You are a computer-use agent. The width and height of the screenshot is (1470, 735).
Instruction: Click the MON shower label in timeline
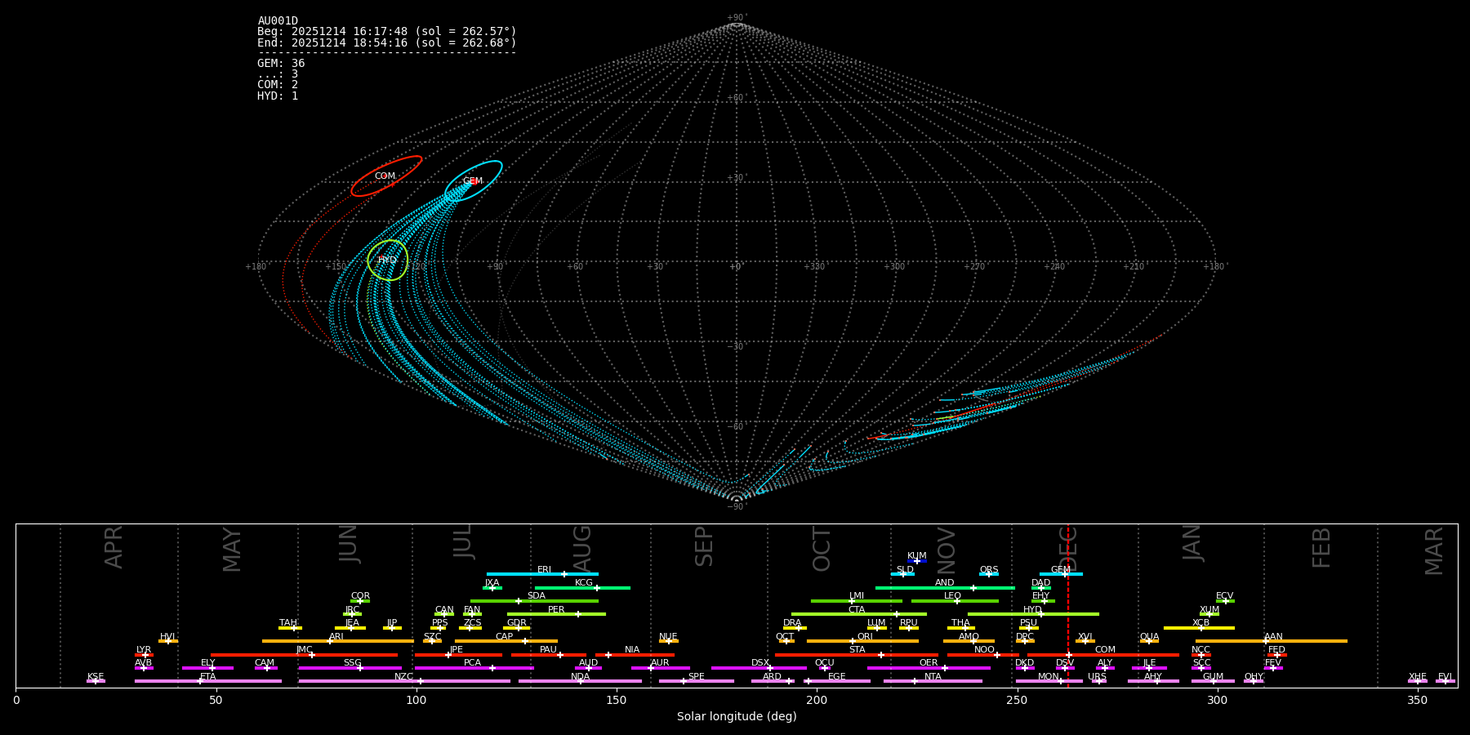tap(1049, 677)
